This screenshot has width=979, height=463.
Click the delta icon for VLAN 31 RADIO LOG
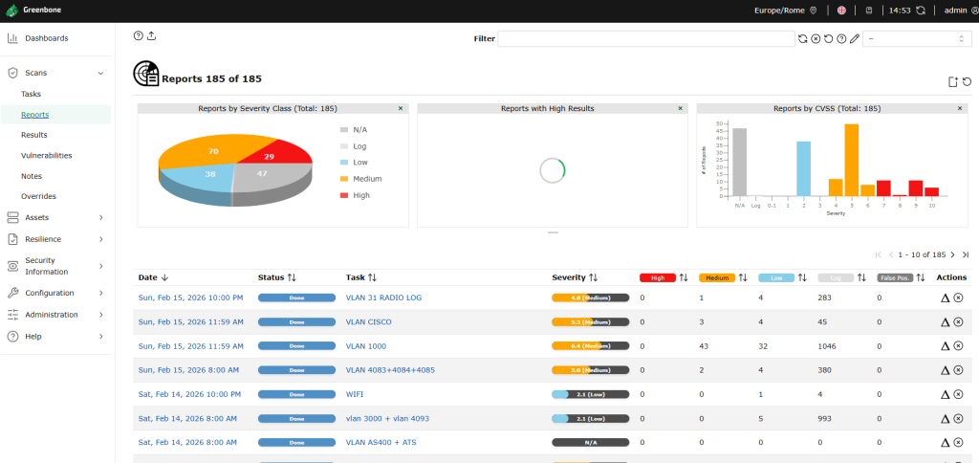point(945,298)
